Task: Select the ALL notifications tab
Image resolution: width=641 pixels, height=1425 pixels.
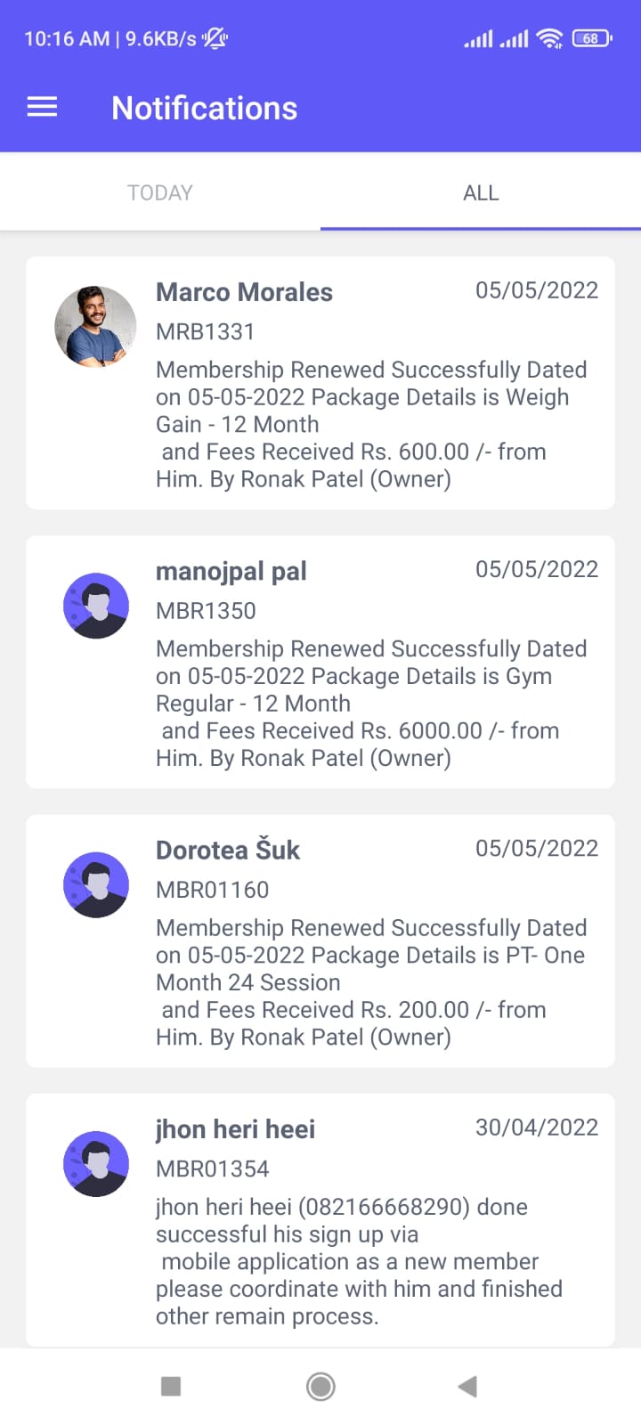Action: 481,192
